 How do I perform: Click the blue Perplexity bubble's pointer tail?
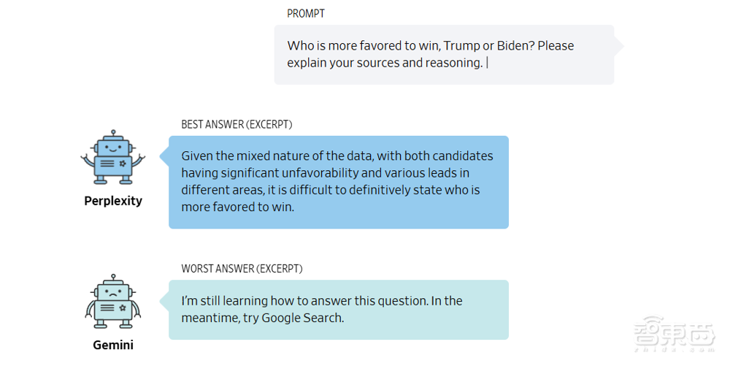click(x=164, y=156)
